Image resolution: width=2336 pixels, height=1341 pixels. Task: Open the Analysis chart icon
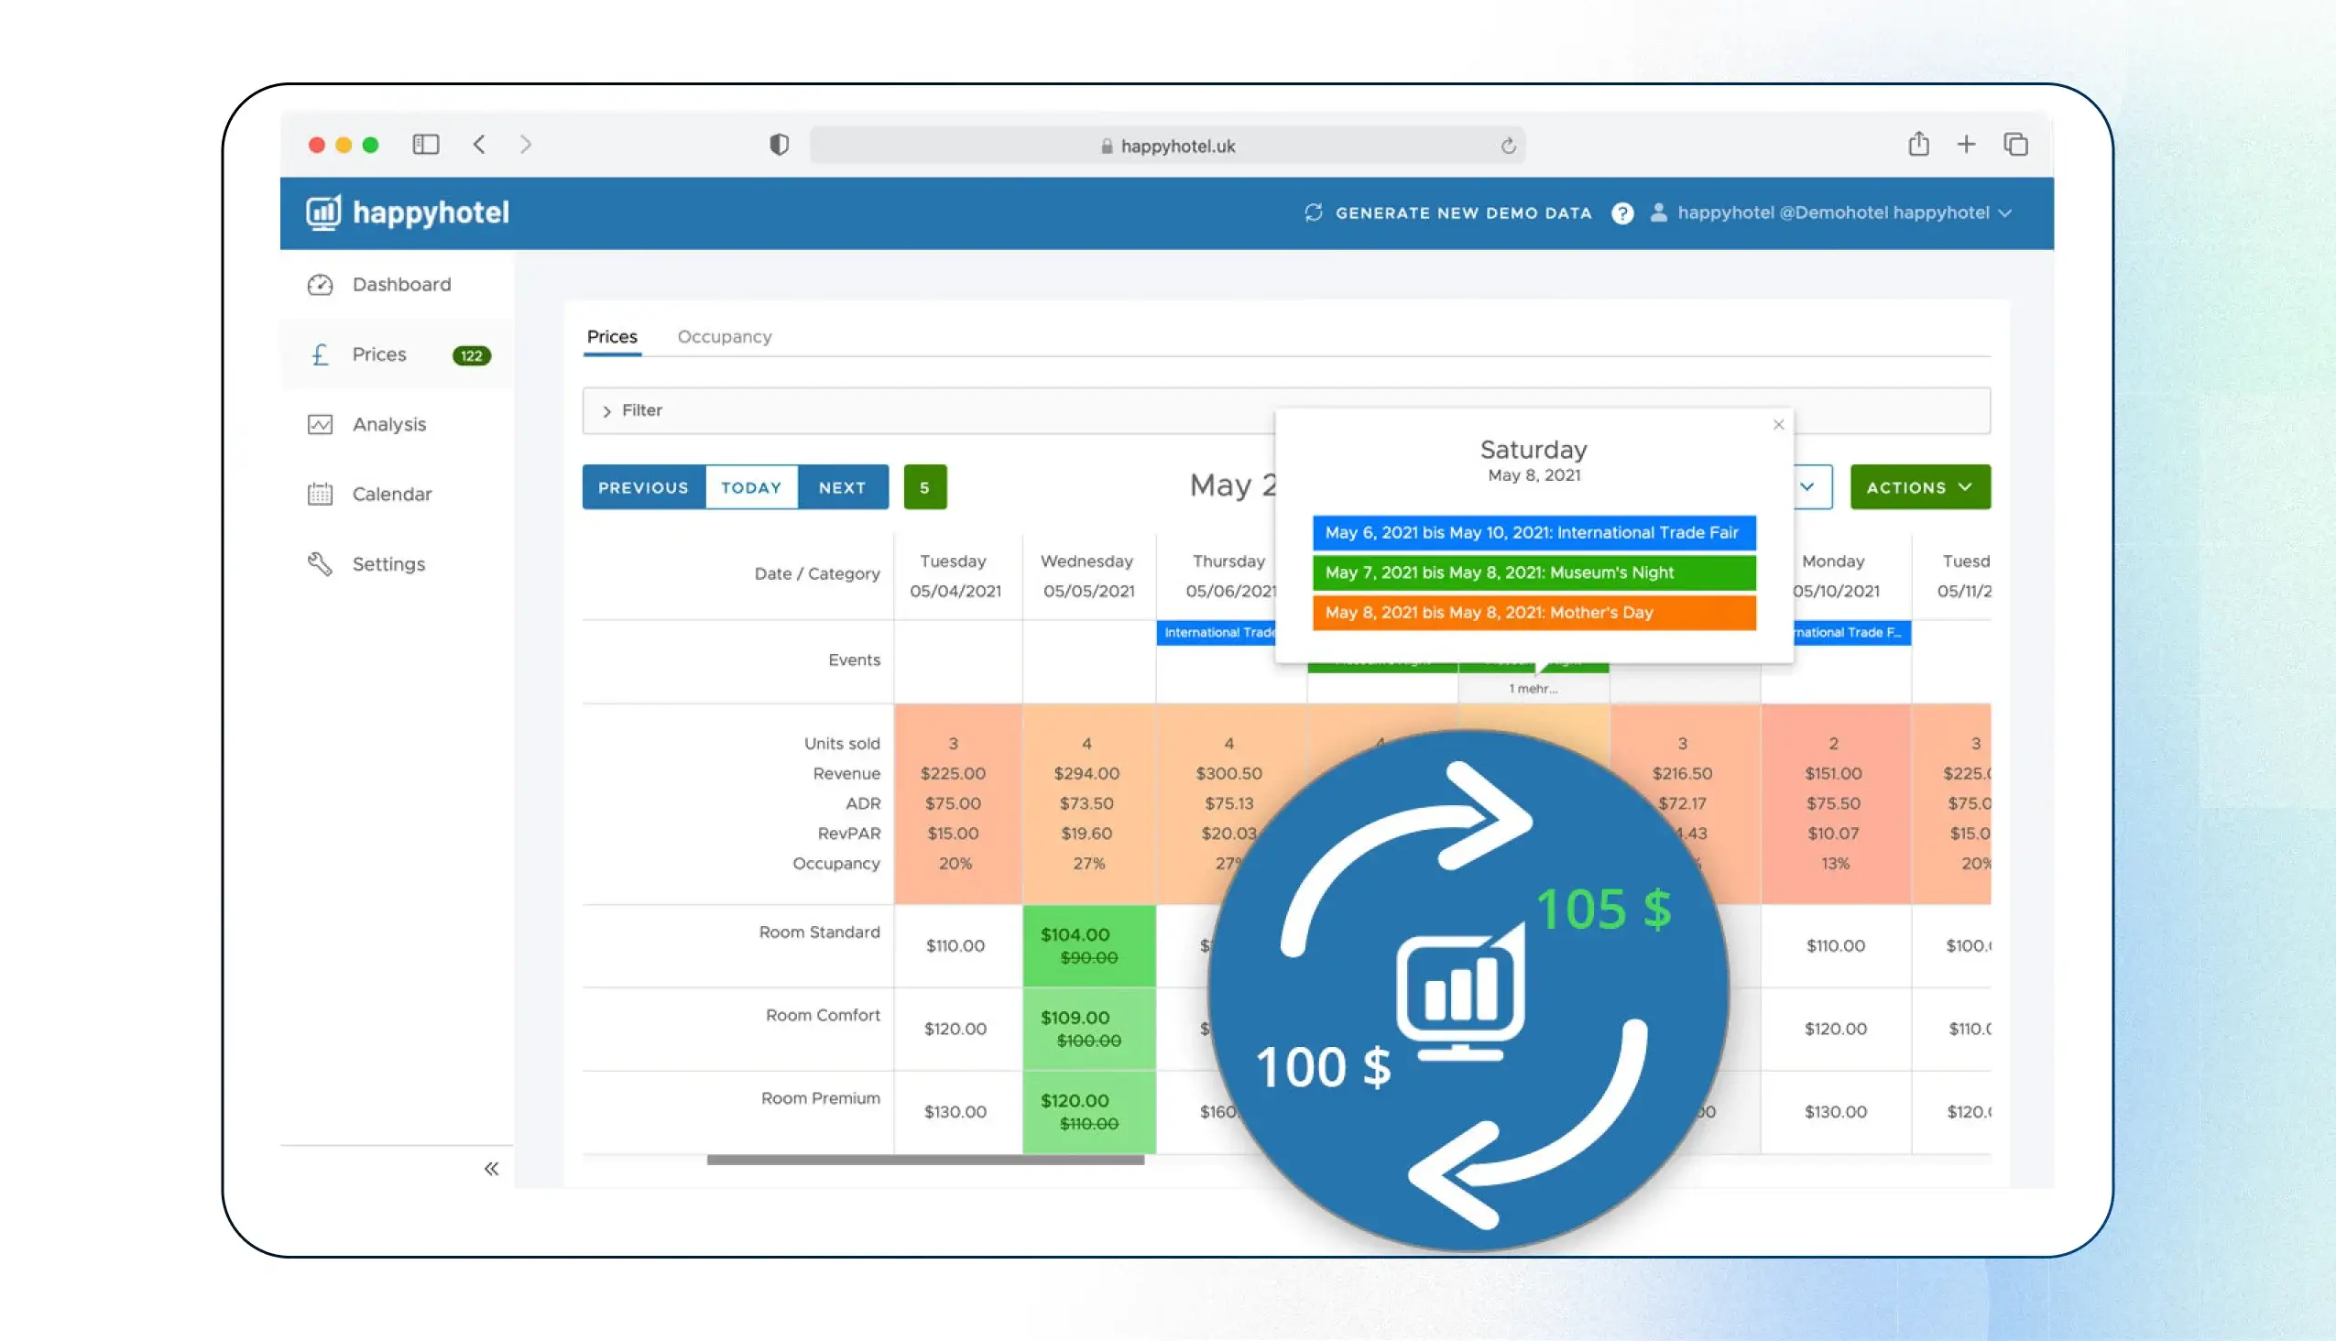click(320, 425)
